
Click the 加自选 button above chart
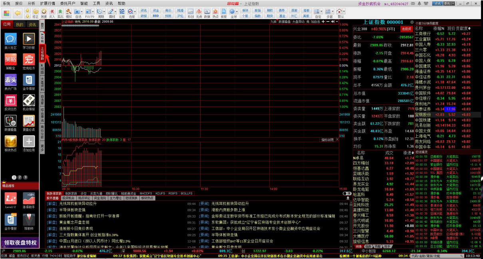coord(315,22)
